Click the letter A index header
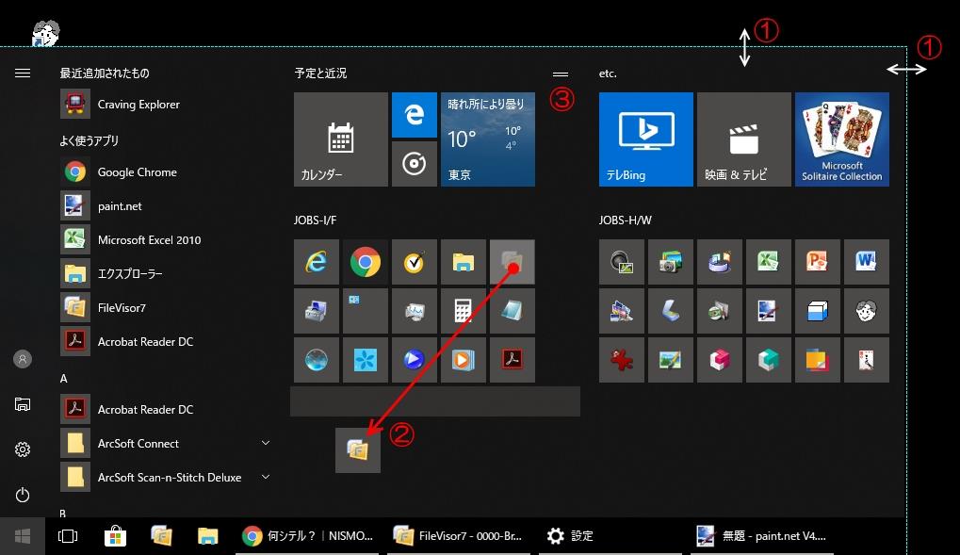 (x=64, y=379)
